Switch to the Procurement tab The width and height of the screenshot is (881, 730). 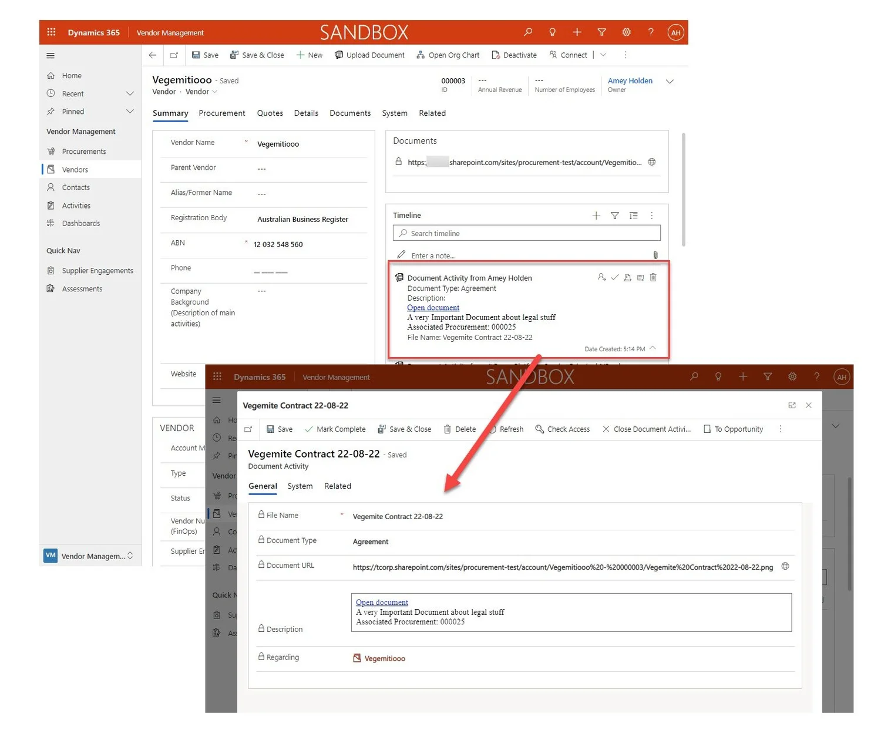pos(222,113)
